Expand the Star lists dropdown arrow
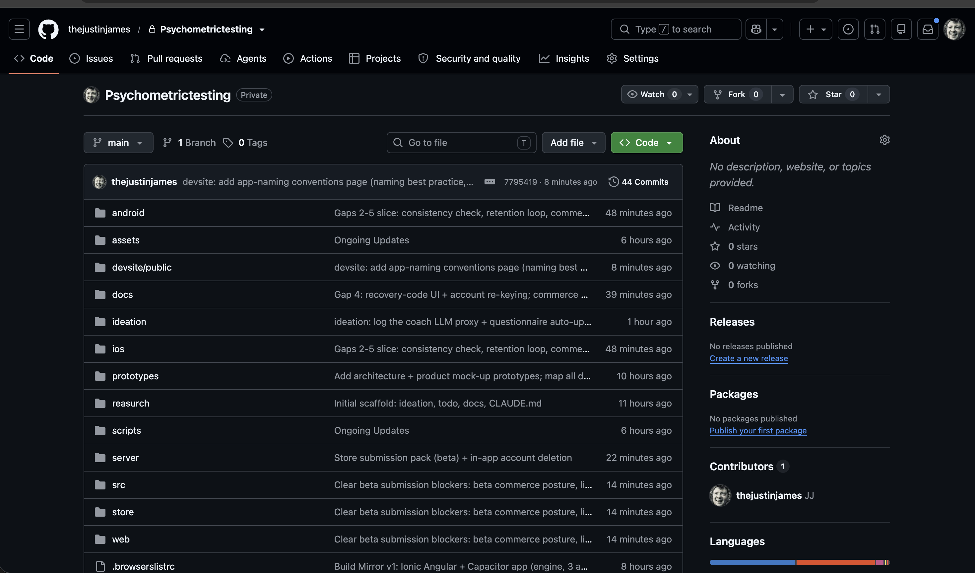The height and width of the screenshot is (573, 975). 879,95
